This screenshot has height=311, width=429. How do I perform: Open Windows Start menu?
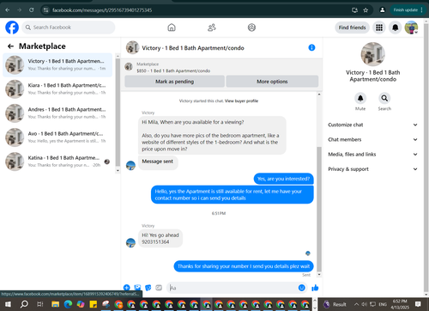(8, 304)
